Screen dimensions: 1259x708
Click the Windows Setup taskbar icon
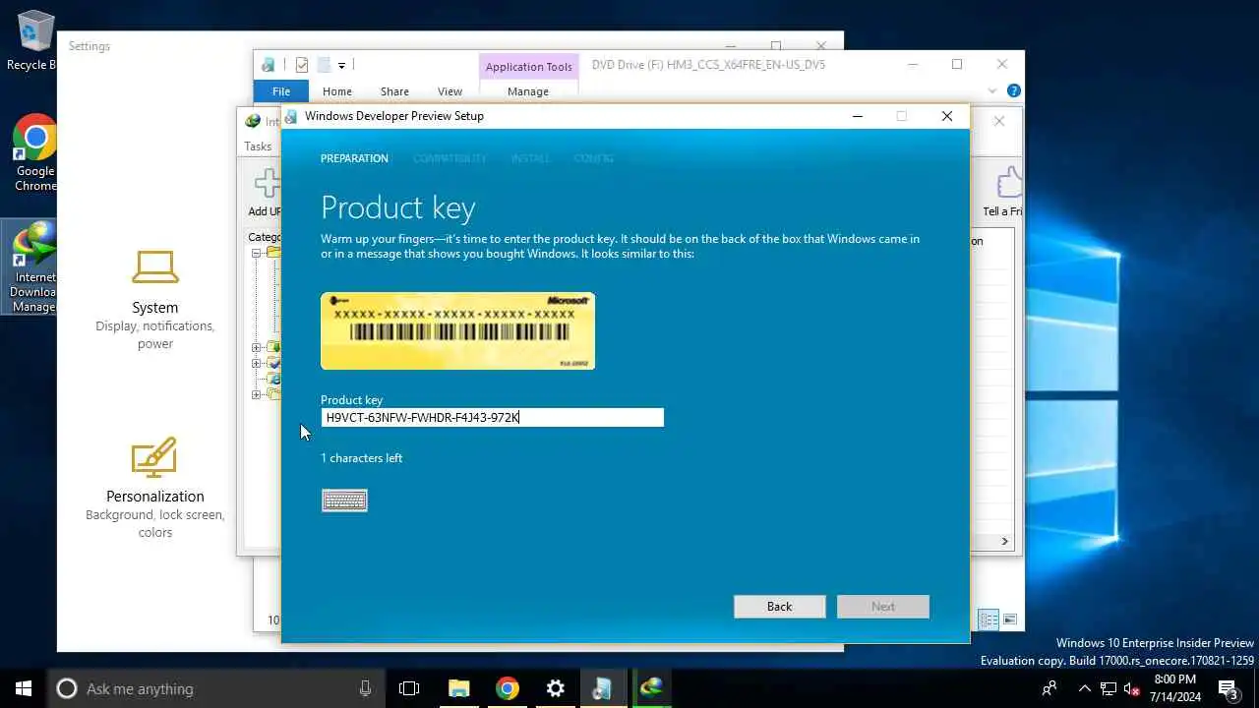click(602, 688)
